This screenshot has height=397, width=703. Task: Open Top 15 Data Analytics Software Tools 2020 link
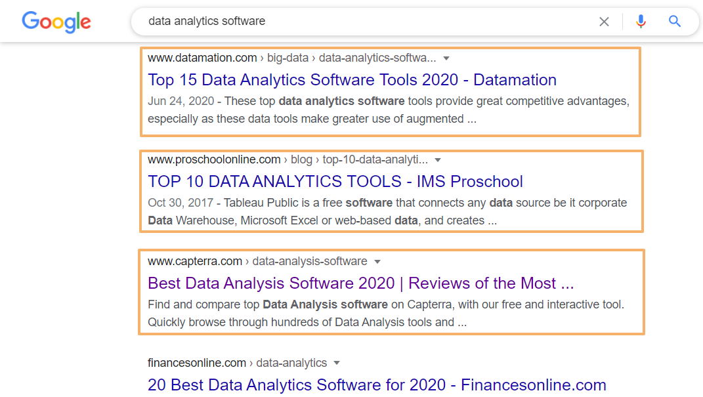pos(352,80)
